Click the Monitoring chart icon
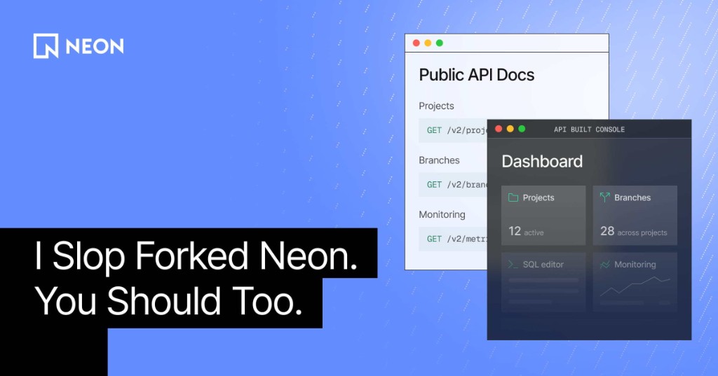The width and height of the screenshot is (718, 376). (x=605, y=265)
